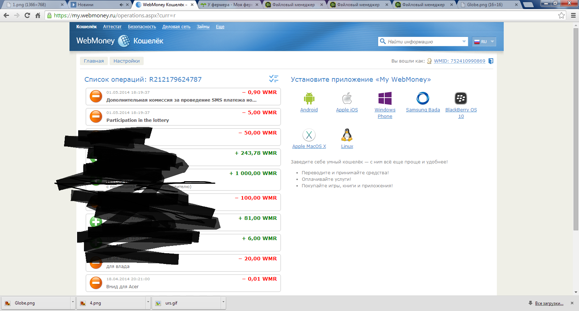The image size is (579, 311).
Task: Click the Samsung Bada icon
Action: coord(423,98)
